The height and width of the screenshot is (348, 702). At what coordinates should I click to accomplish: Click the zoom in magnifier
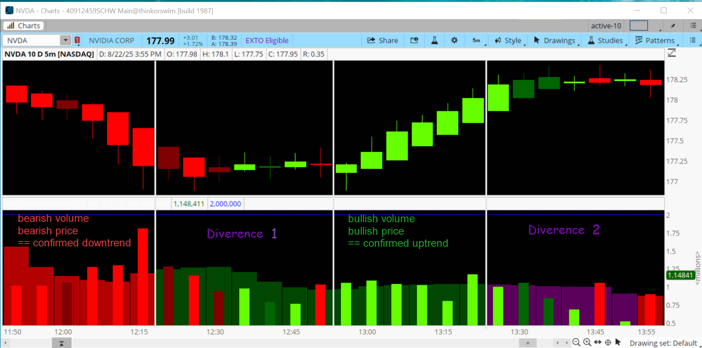click(587, 342)
